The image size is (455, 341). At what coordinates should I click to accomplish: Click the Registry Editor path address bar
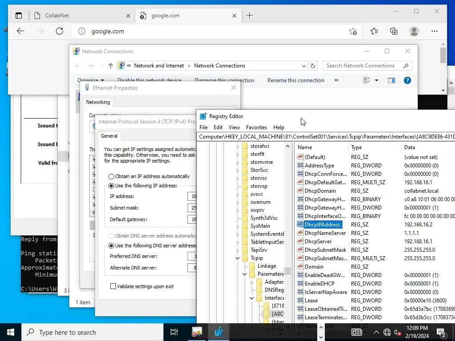(x=326, y=137)
